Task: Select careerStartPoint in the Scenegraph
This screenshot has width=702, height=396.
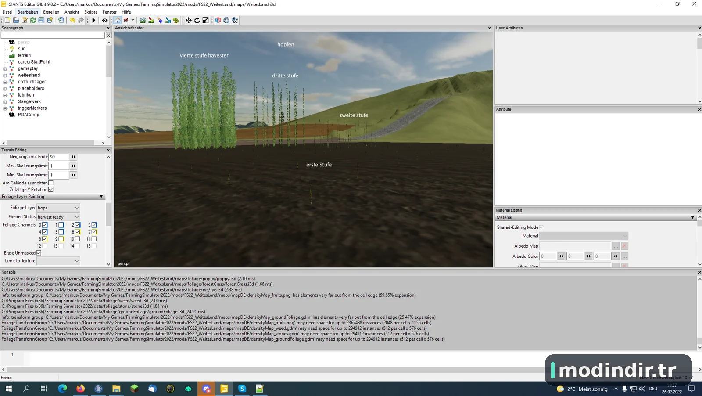Action: pyautogui.click(x=34, y=62)
